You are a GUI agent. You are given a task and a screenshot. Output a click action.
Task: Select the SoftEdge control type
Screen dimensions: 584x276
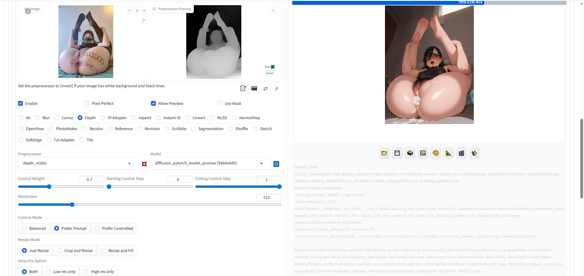(x=21, y=140)
